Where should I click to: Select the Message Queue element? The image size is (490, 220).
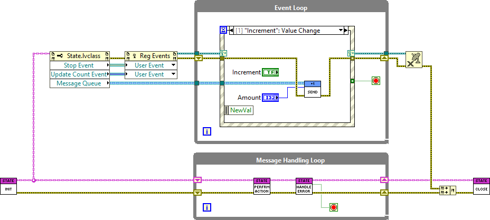[x=79, y=83]
